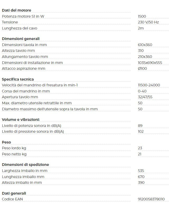The image size is (169, 207).
Task: Click the Ø100 extraction port value
Action: pos(142,68)
